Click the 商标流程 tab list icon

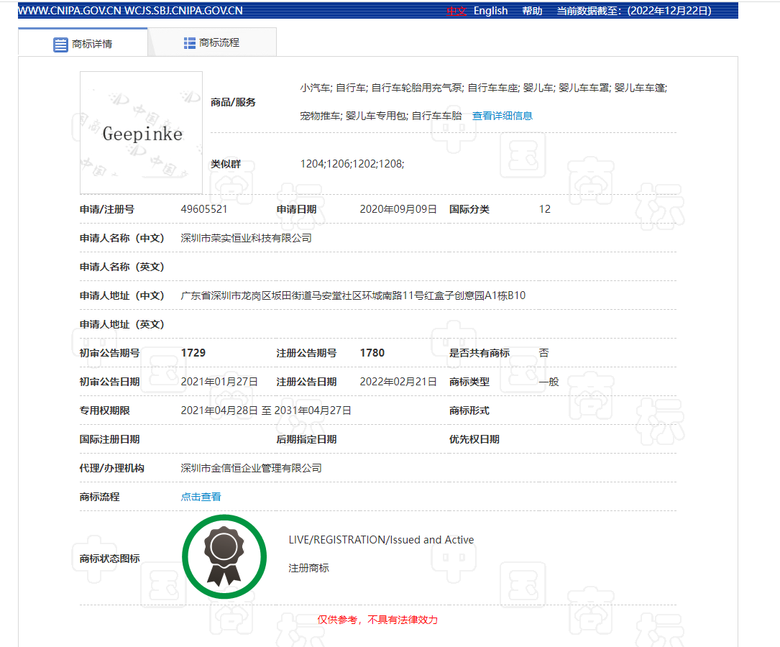pos(190,43)
